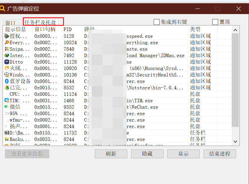Toggle the 置顶 always-on-top checkbox
The height and width of the screenshot is (184, 249).
215,22
